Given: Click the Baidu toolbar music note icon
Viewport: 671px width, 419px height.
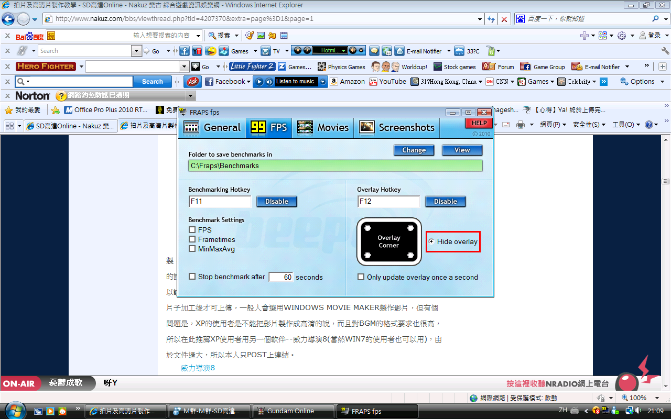Looking at the screenshot, I should click(249, 36).
